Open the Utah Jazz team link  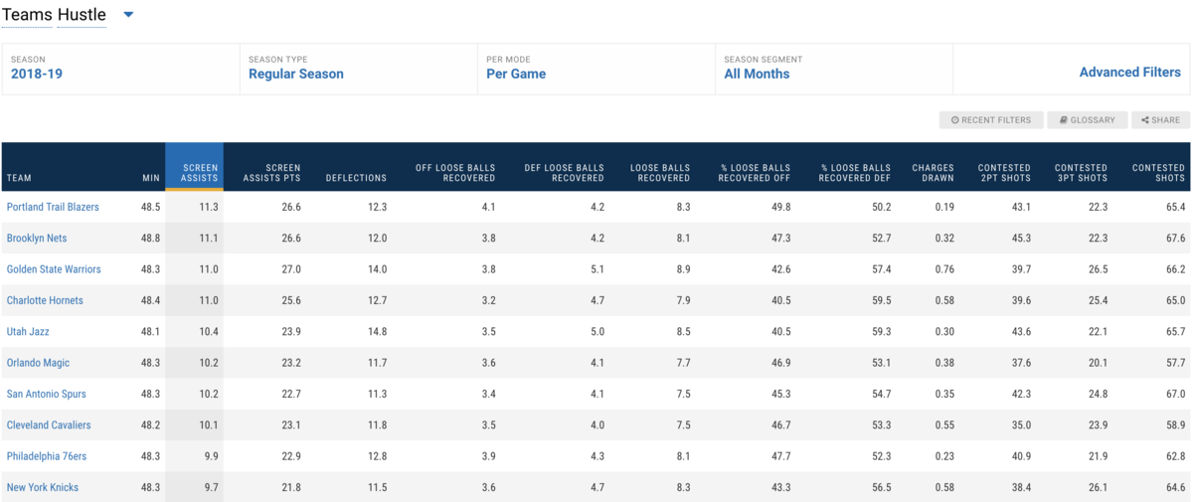tap(28, 331)
